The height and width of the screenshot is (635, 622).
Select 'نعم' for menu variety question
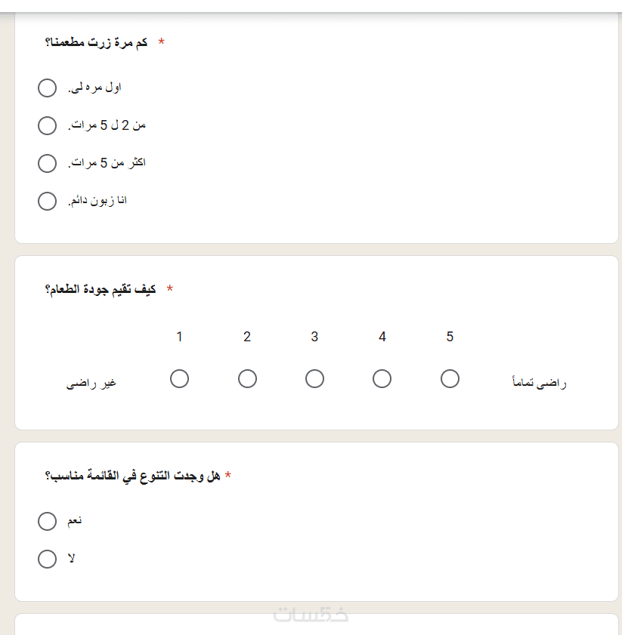(x=47, y=521)
